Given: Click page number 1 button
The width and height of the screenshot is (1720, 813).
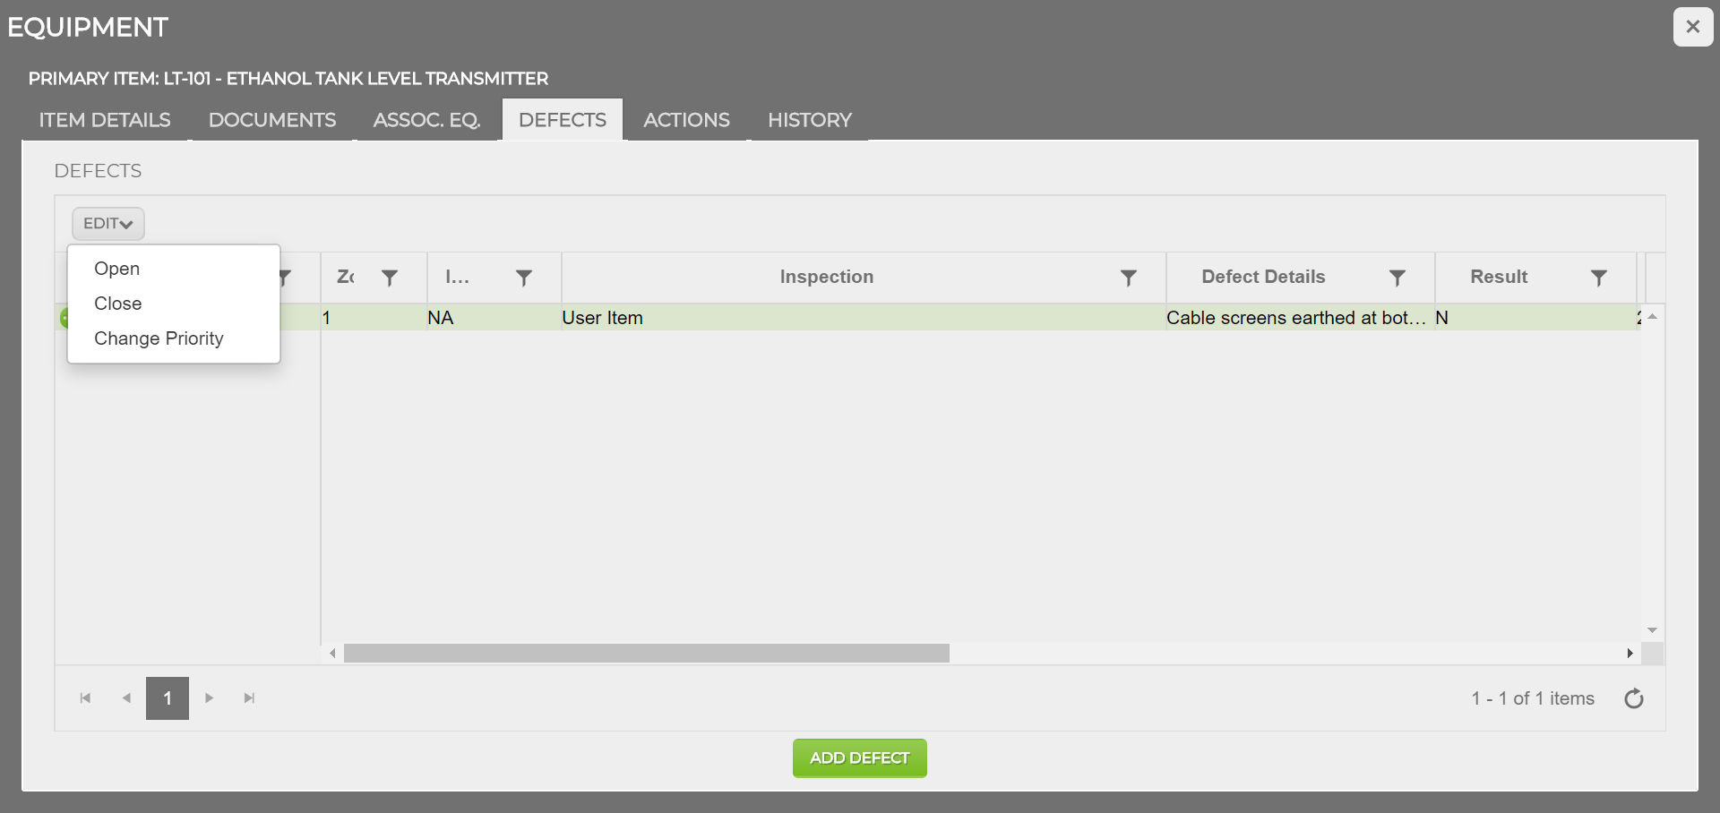Looking at the screenshot, I should (168, 698).
